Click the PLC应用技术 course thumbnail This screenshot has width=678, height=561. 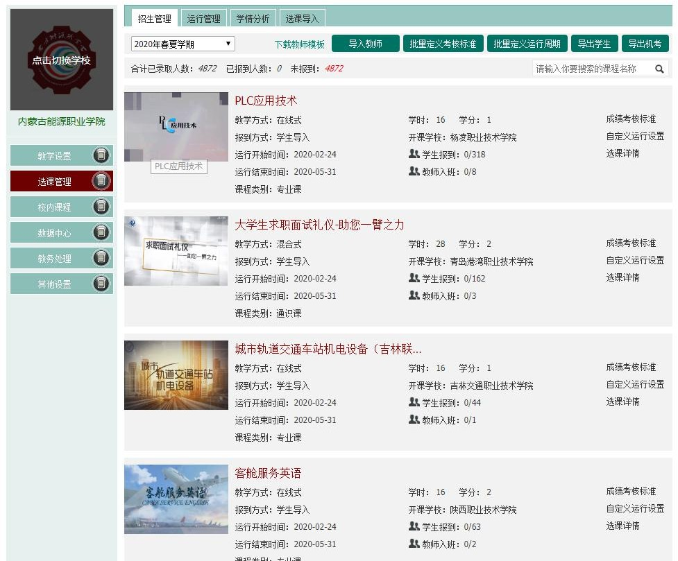[x=176, y=126]
